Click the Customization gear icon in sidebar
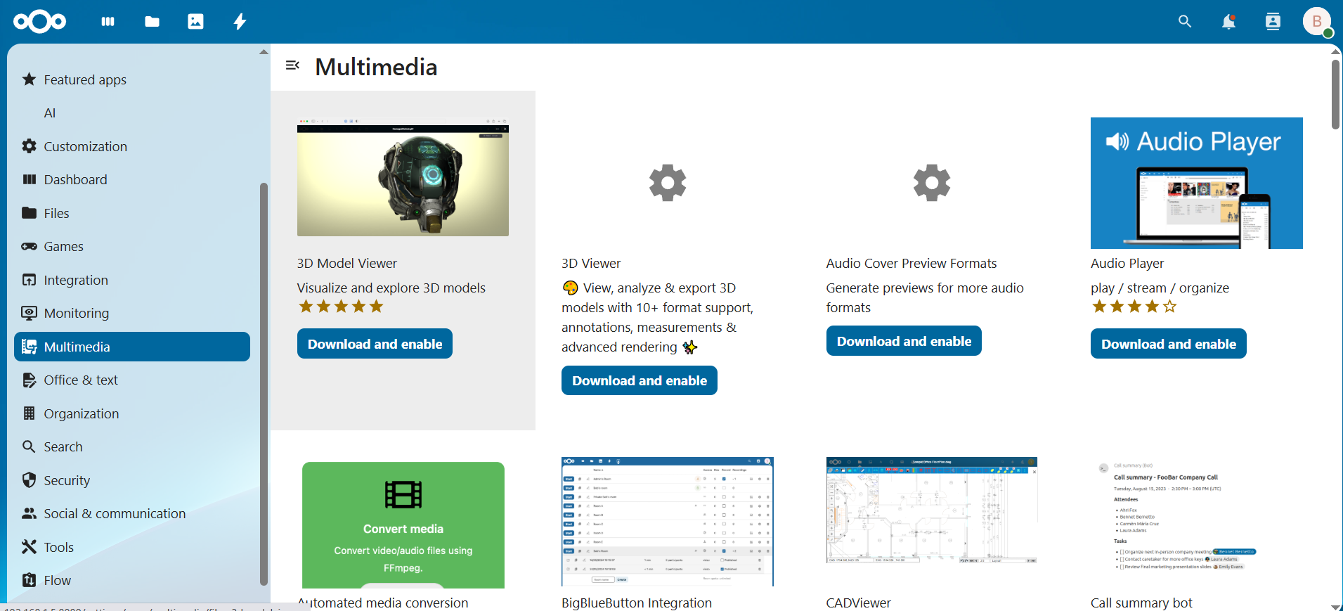The width and height of the screenshot is (1343, 611). coord(29,146)
